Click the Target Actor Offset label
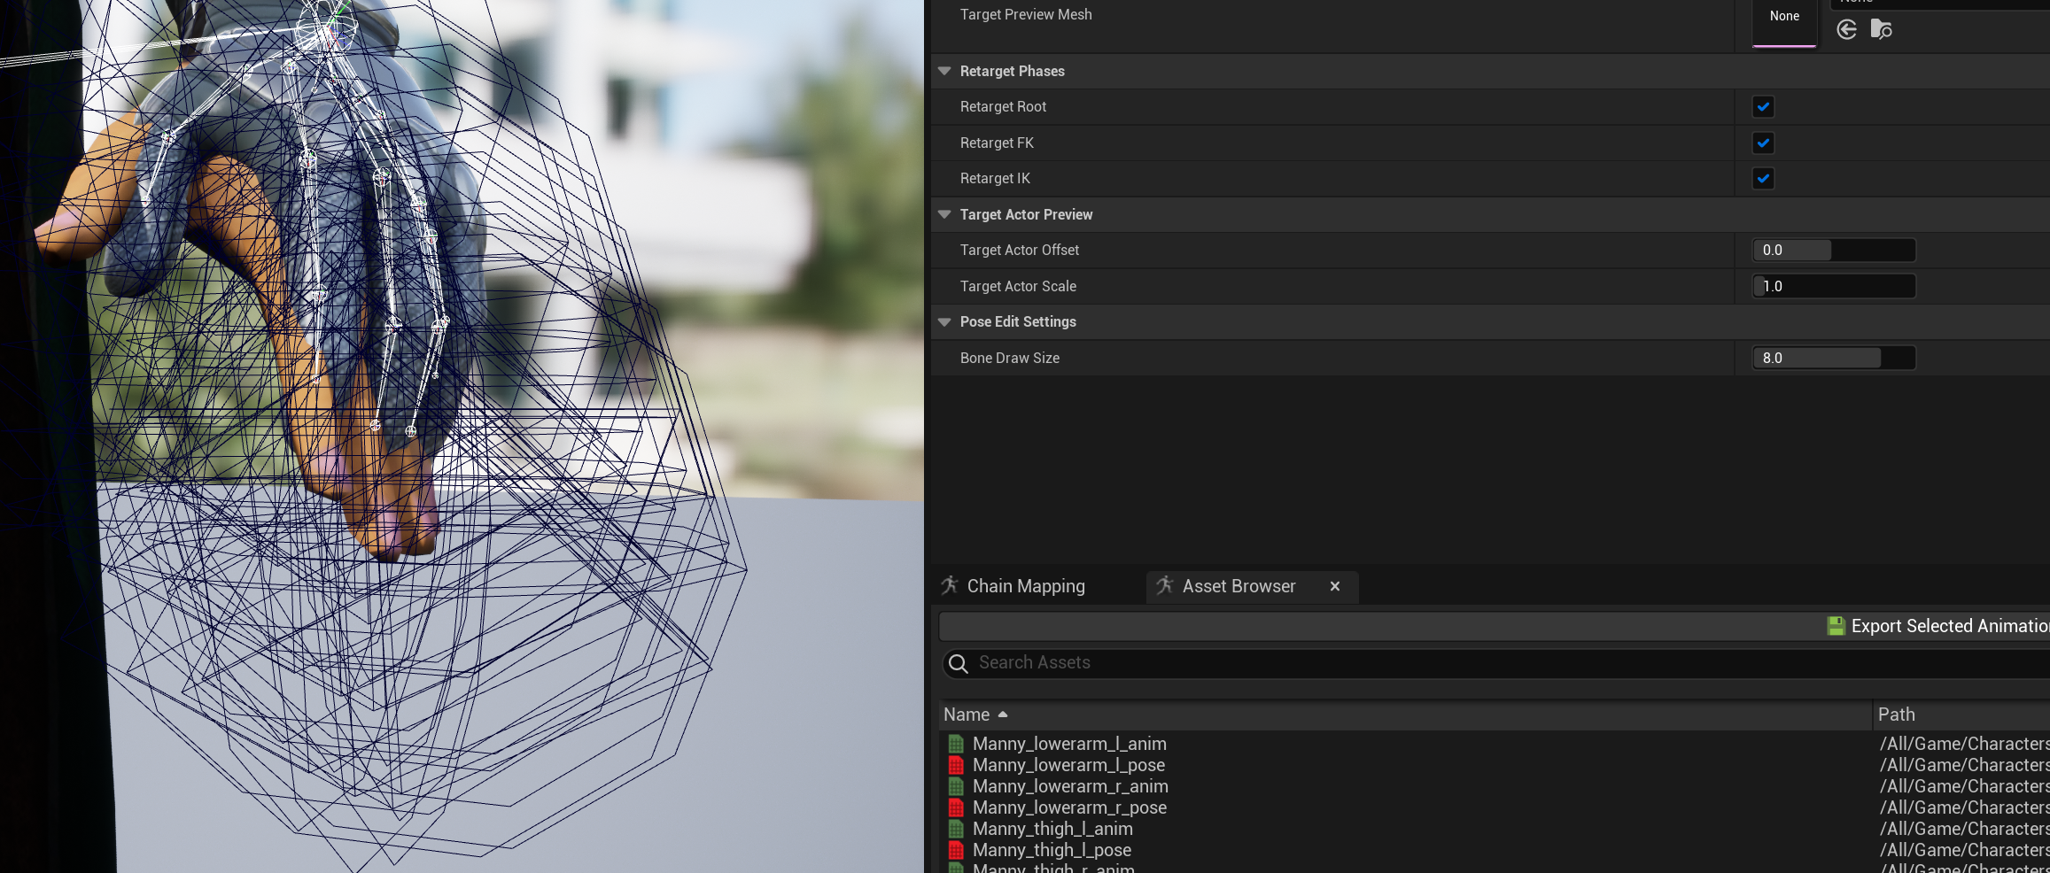 (x=1020, y=251)
